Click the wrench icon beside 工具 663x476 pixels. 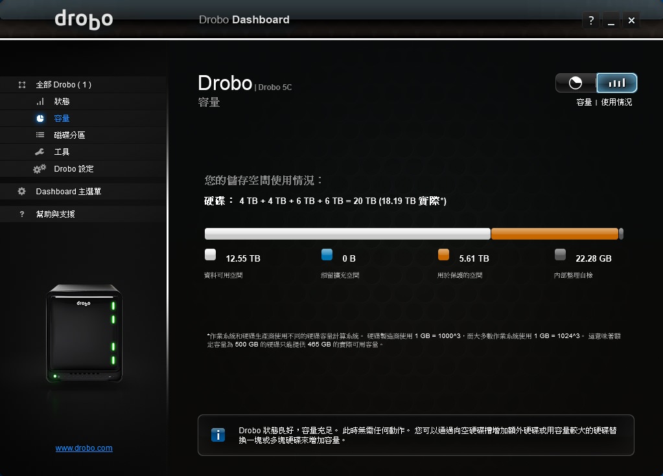pos(40,152)
